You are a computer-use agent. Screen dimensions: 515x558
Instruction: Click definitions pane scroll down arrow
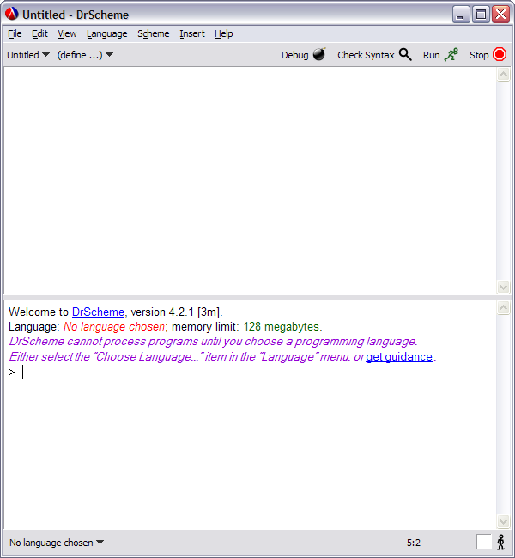503,287
